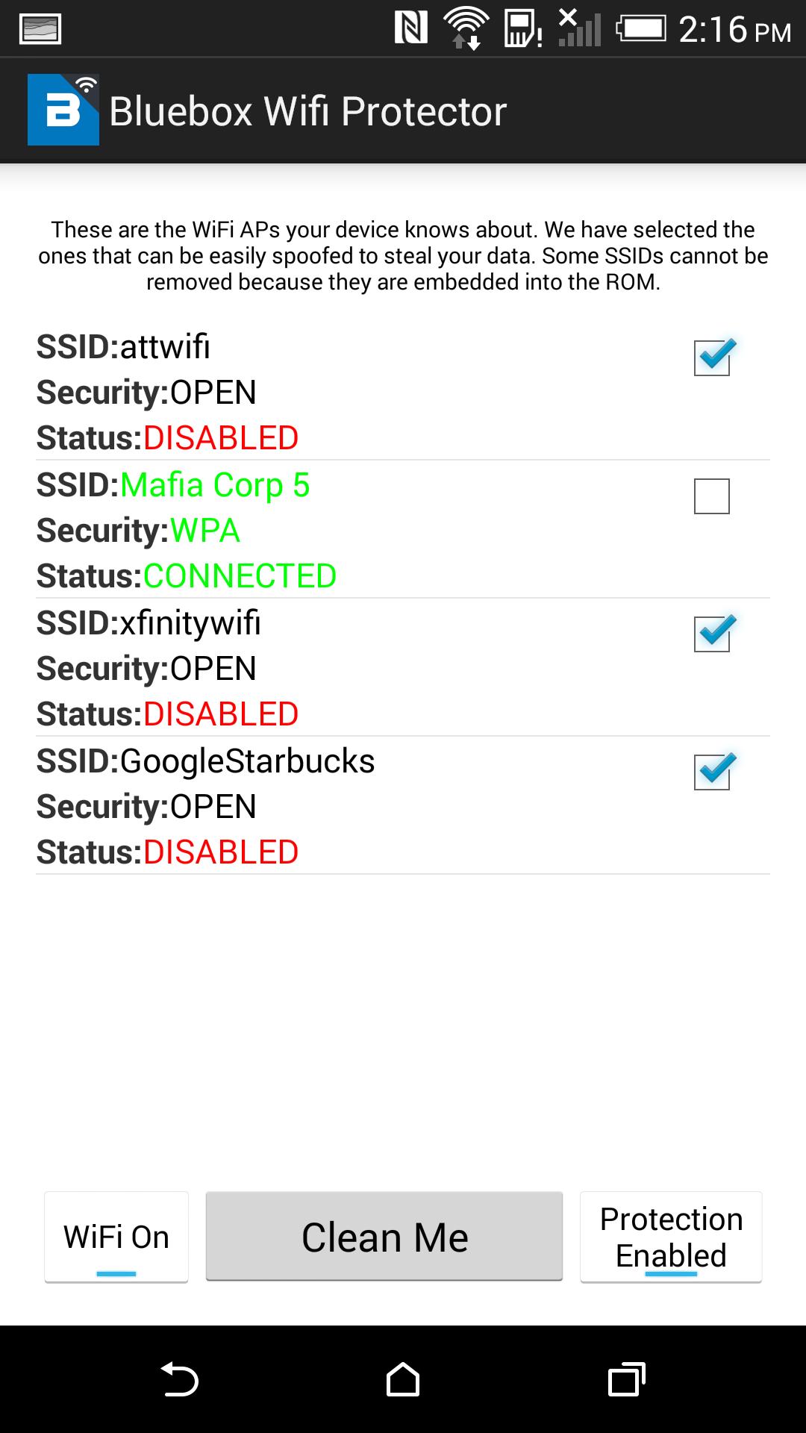Tap the WiFi On toggle button
The image size is (806, 1433).
[x=116, y=1235]
